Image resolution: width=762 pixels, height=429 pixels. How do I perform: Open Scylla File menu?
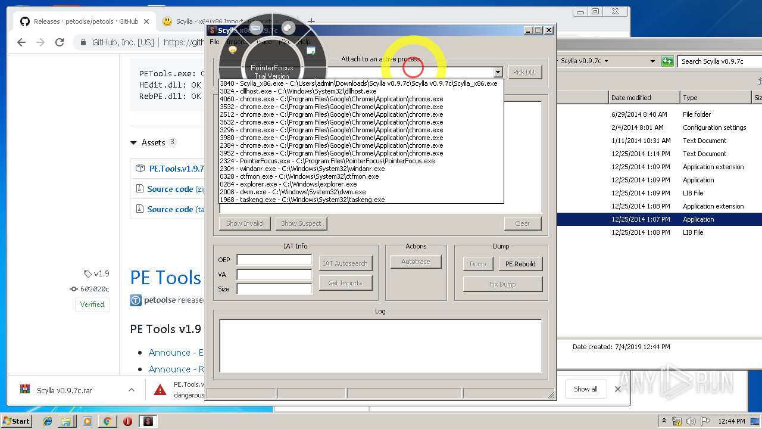pos(214,42)
